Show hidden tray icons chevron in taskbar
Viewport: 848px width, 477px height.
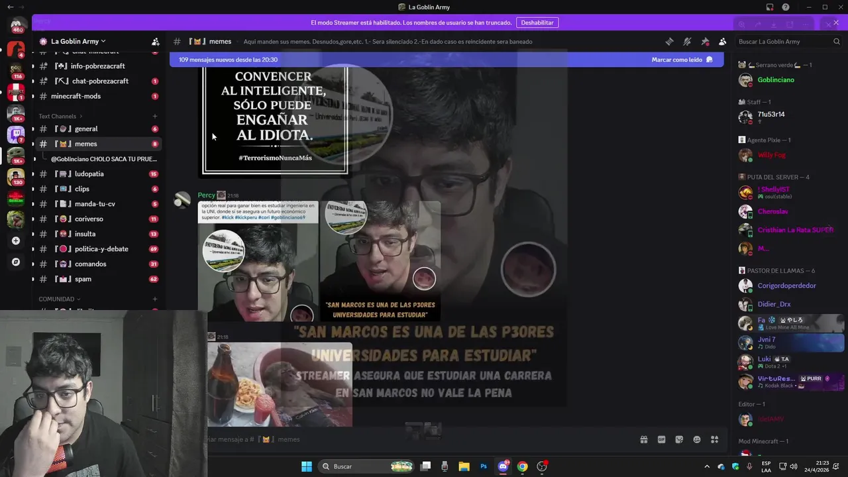(x=706, y=466)
